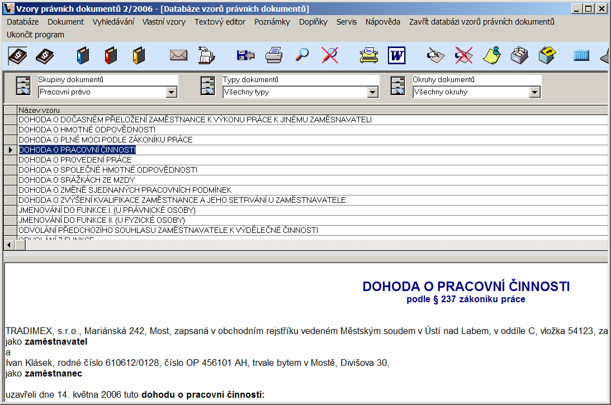
Task: Click the row selector beside DOHODA O PROVEDENÍ PRÁCE
Action: click(x=11, y=160)
